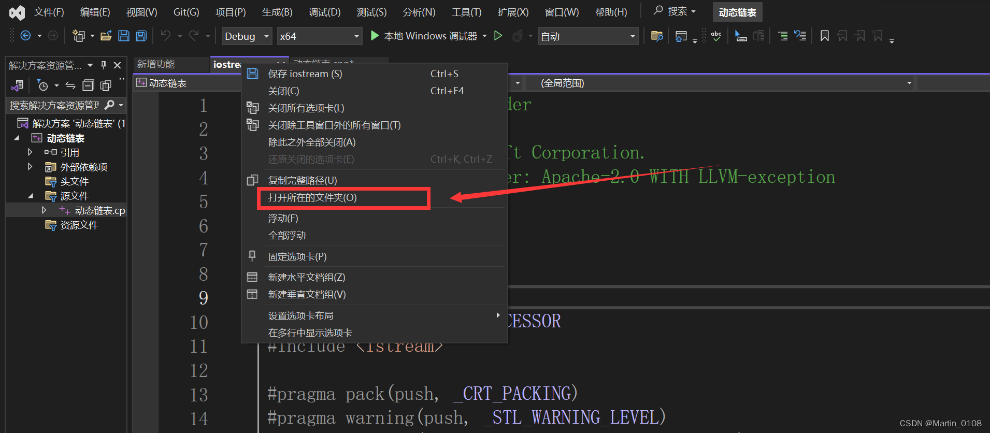This screenshot has width=990, height=433.
Task: Open the 搜索 dropdown in title bar
Action: (675, 11)
